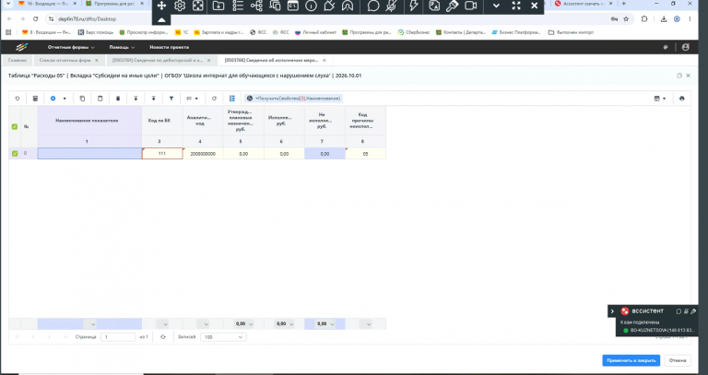The height and width of the screenshot is (375, 708).
Task: Toggle the checkbox of row 0
Action: point(15,154)
